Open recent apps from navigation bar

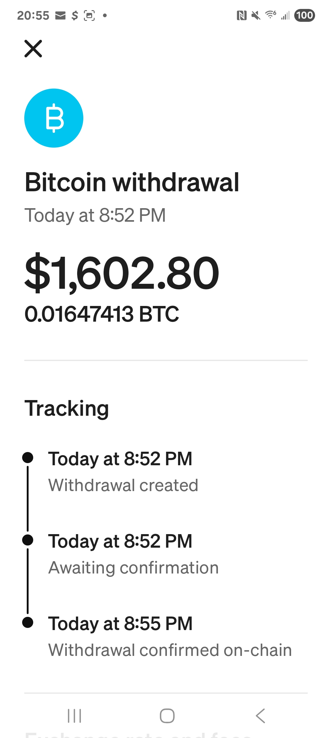74,716
